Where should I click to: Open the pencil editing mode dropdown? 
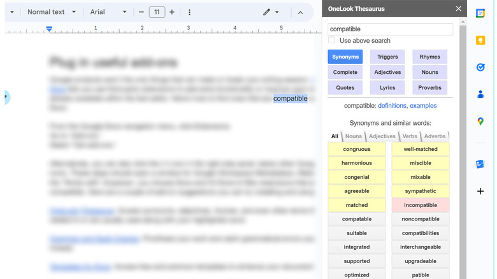point(272,12)
